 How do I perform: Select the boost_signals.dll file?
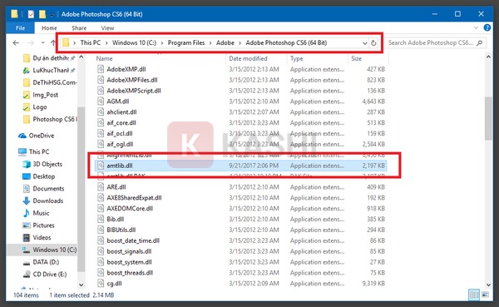click(129, 251)
